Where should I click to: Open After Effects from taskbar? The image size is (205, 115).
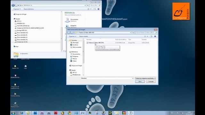click(49, 113)
